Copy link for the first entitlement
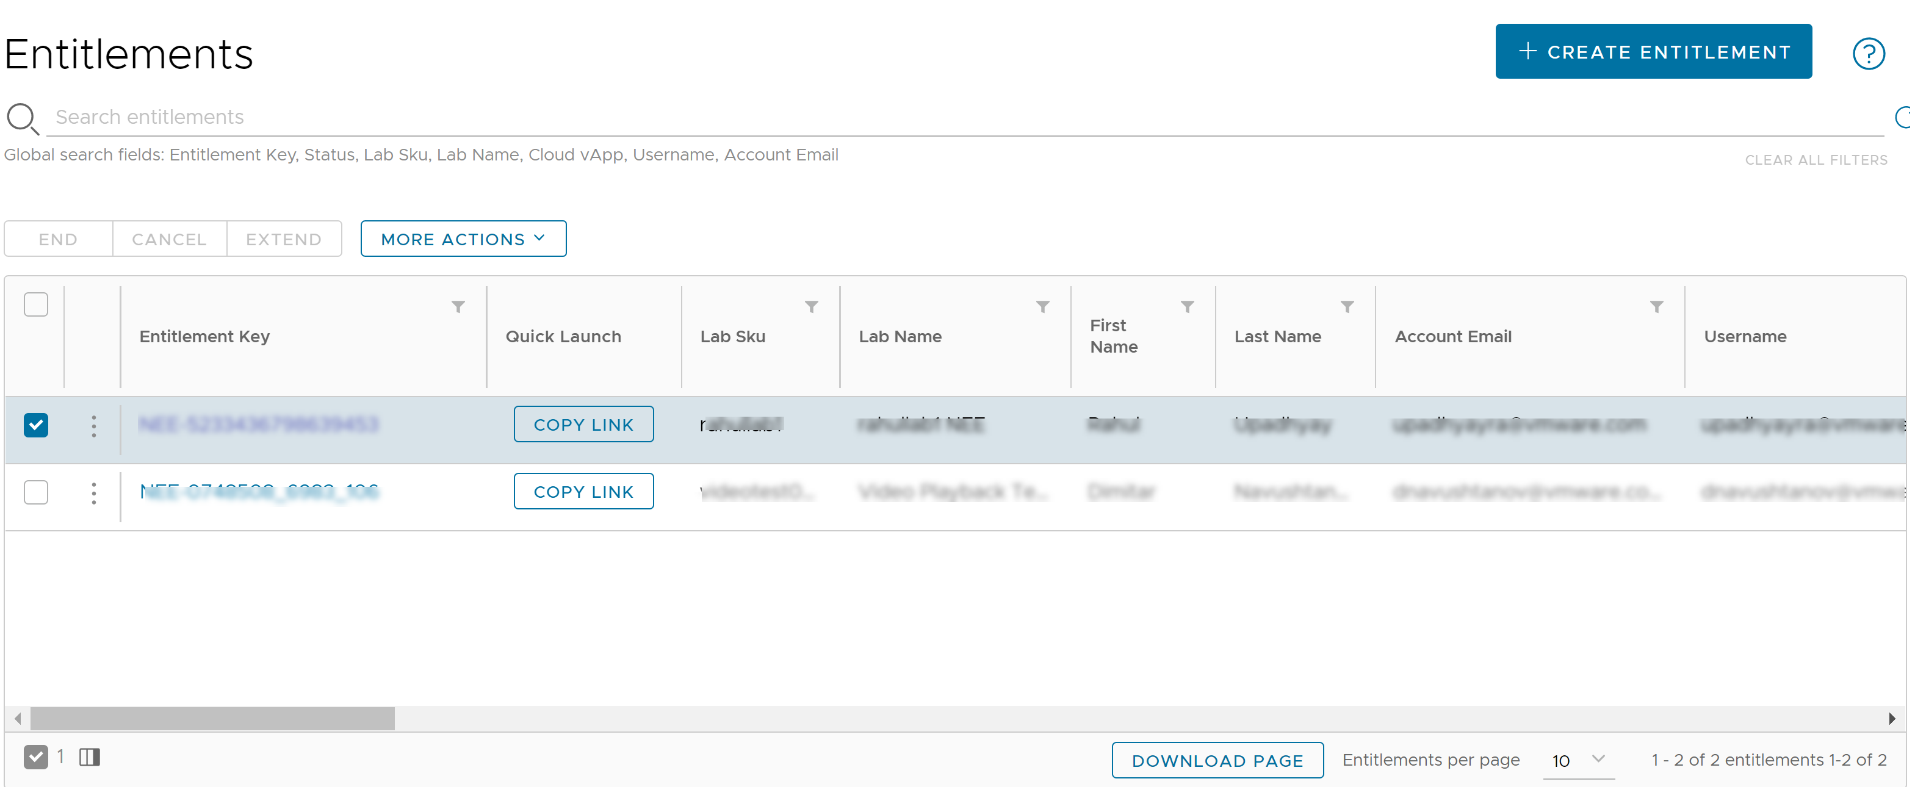The image size is (1915, 787). [583, 425]
